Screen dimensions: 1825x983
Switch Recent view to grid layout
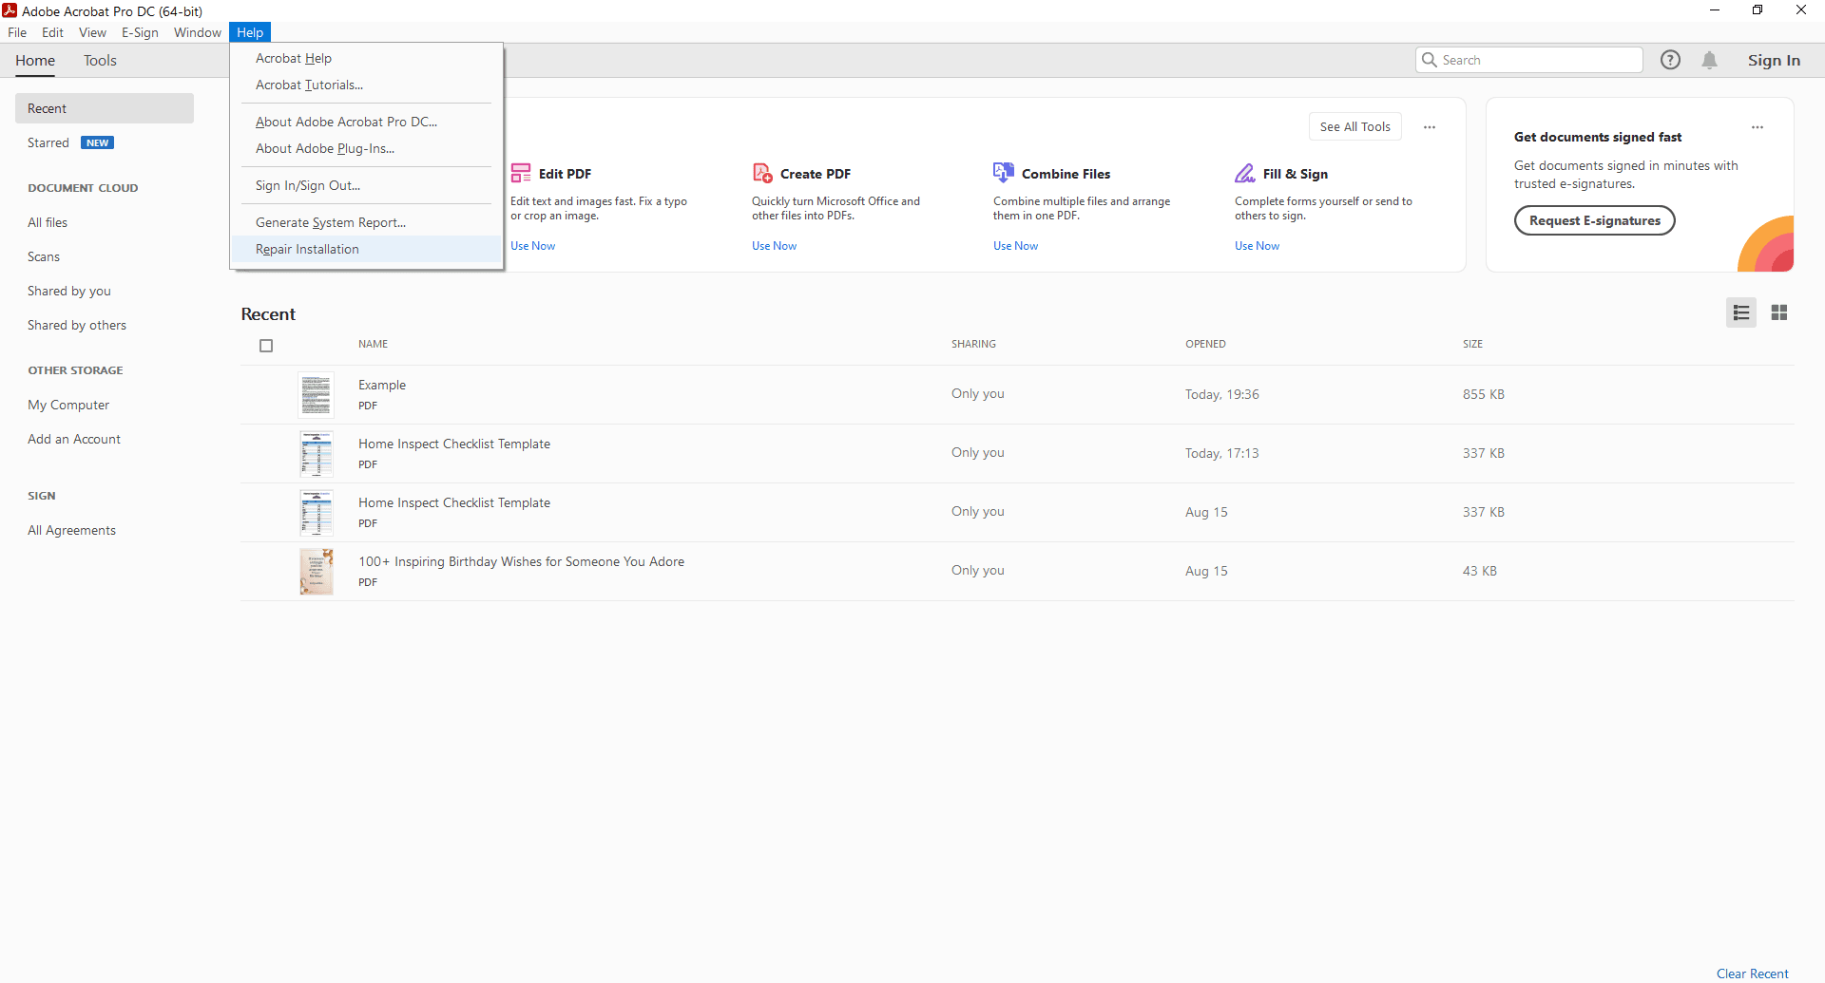(x=1780, y=312)
